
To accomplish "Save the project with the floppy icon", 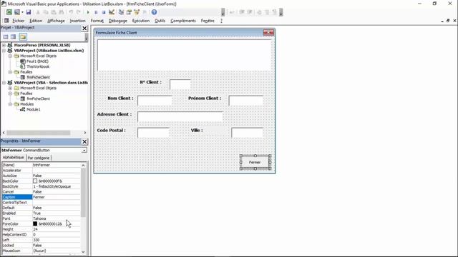I will point(29,12).
